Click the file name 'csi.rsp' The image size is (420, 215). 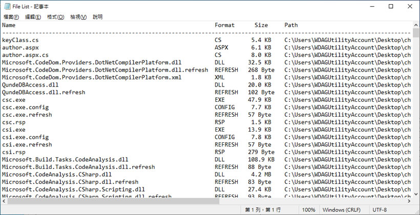coord(14,152)
